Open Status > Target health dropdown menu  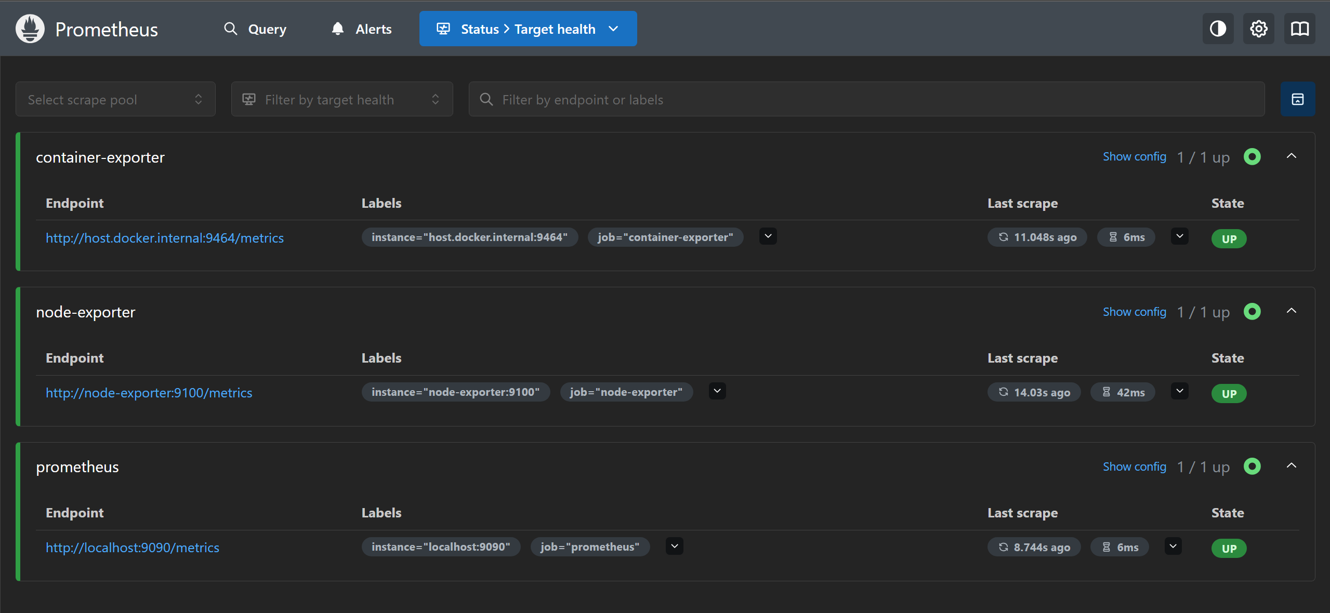(528, 29)
